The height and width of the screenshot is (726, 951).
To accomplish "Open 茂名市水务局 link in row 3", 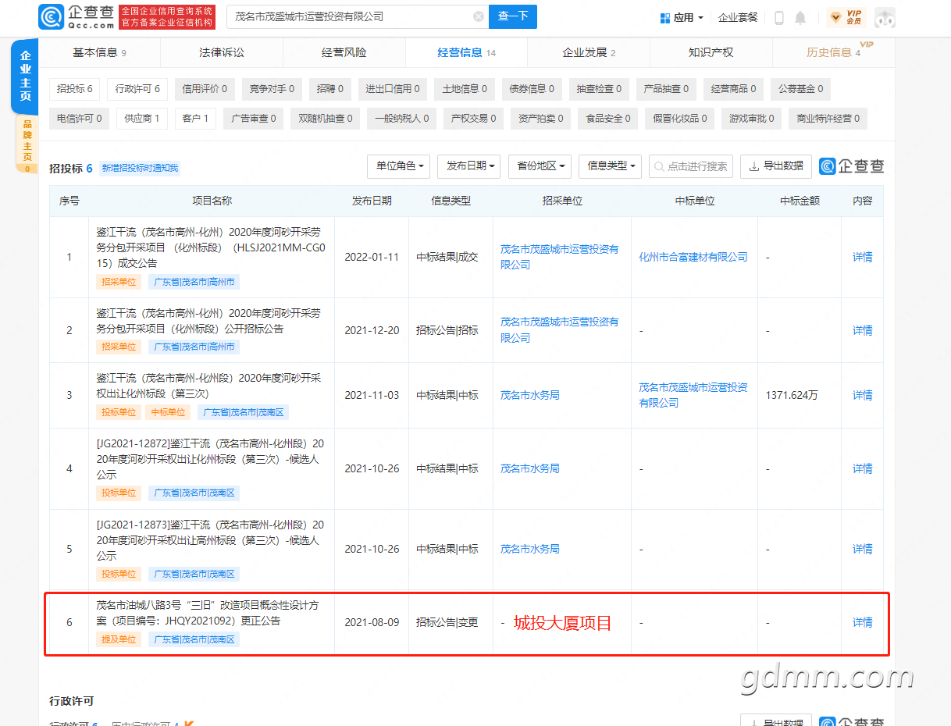I will click(530, 395).
